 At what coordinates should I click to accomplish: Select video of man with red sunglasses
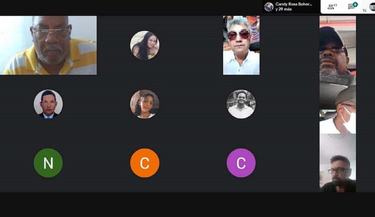(x=241, y=45)
